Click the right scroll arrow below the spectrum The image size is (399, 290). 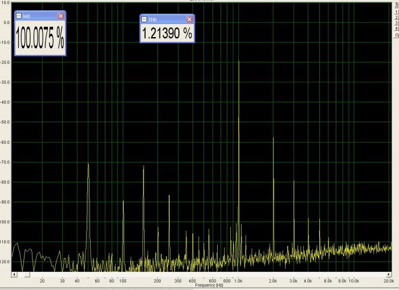coord(389,275)
